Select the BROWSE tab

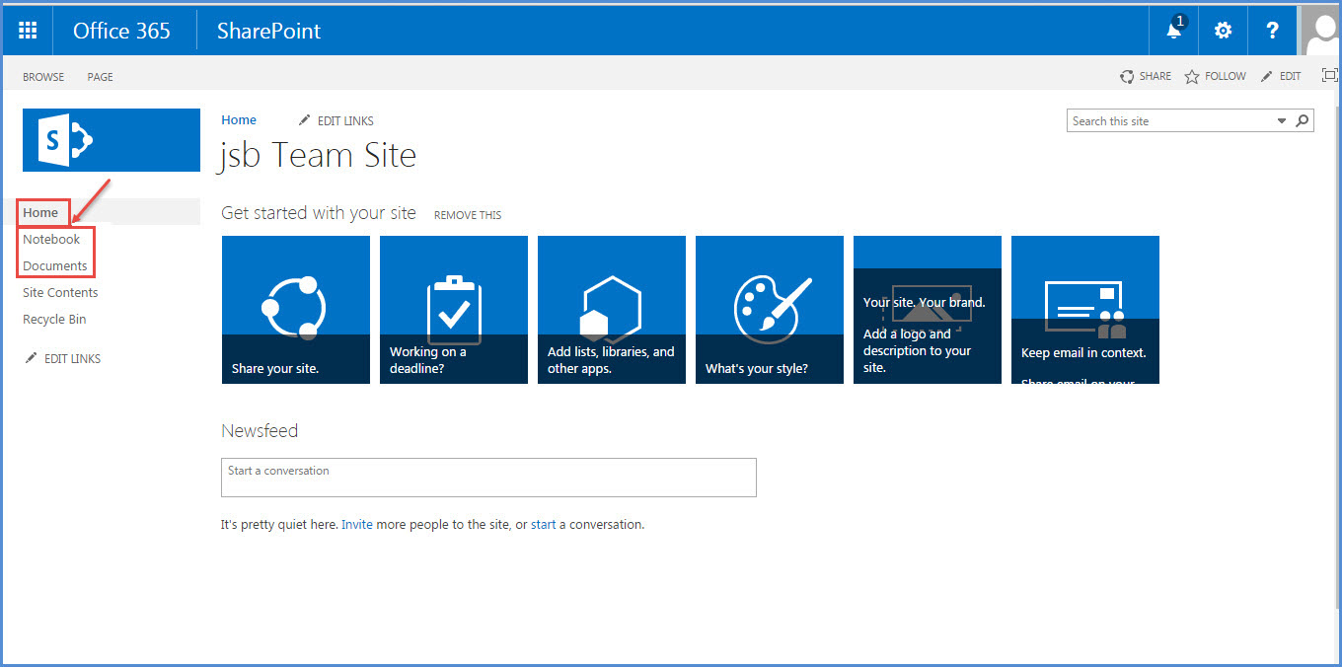42,76
